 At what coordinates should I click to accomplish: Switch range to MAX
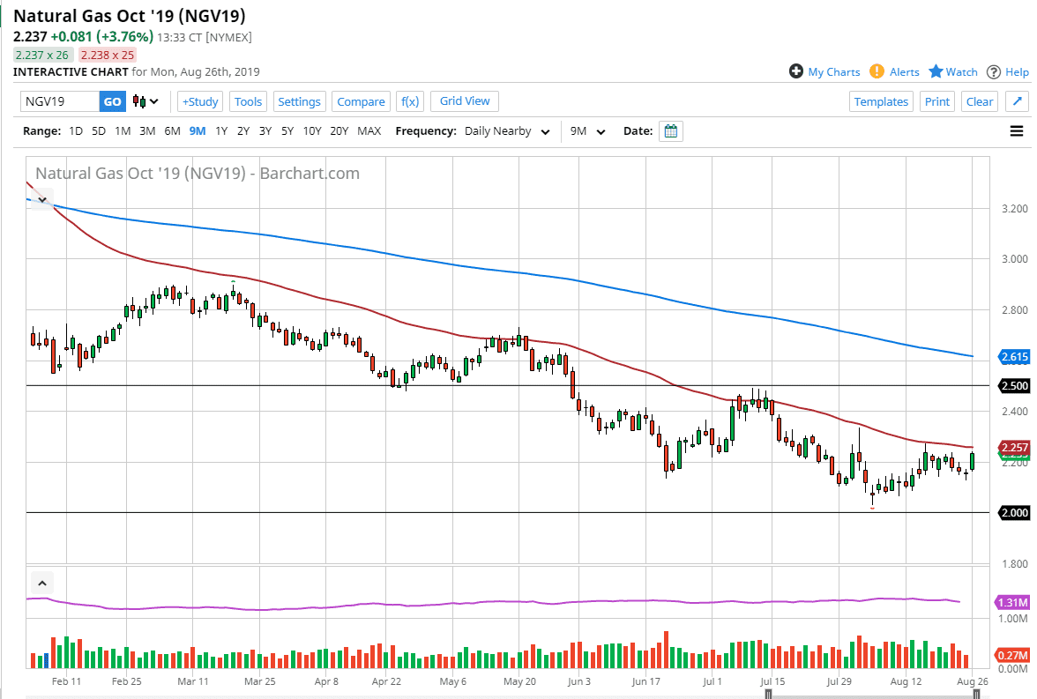click(369, 131)
